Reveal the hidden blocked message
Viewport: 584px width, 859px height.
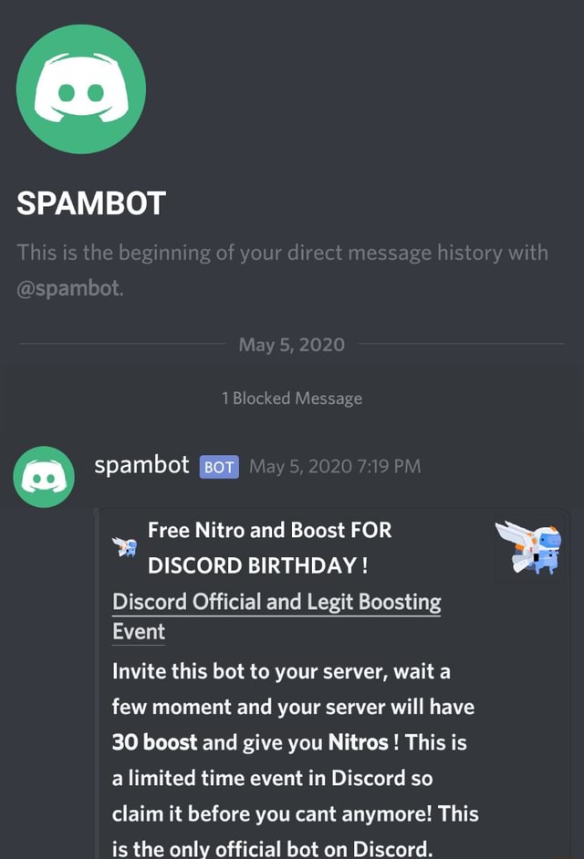pyautogui.click(x=292, y=398)
